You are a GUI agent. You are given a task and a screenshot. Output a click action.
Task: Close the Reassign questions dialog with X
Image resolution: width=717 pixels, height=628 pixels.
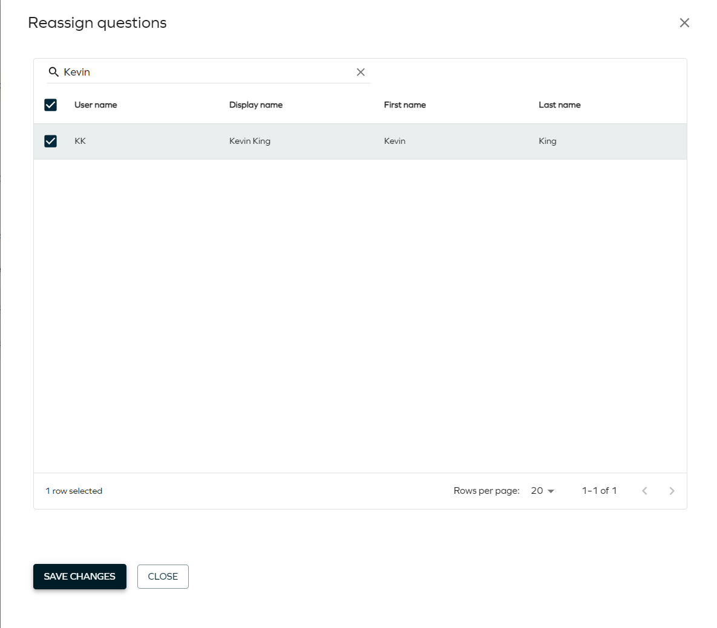tap(684, 23)
